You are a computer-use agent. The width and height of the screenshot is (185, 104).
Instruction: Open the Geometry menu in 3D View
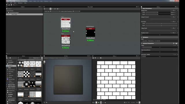click(x=46, y=58)
